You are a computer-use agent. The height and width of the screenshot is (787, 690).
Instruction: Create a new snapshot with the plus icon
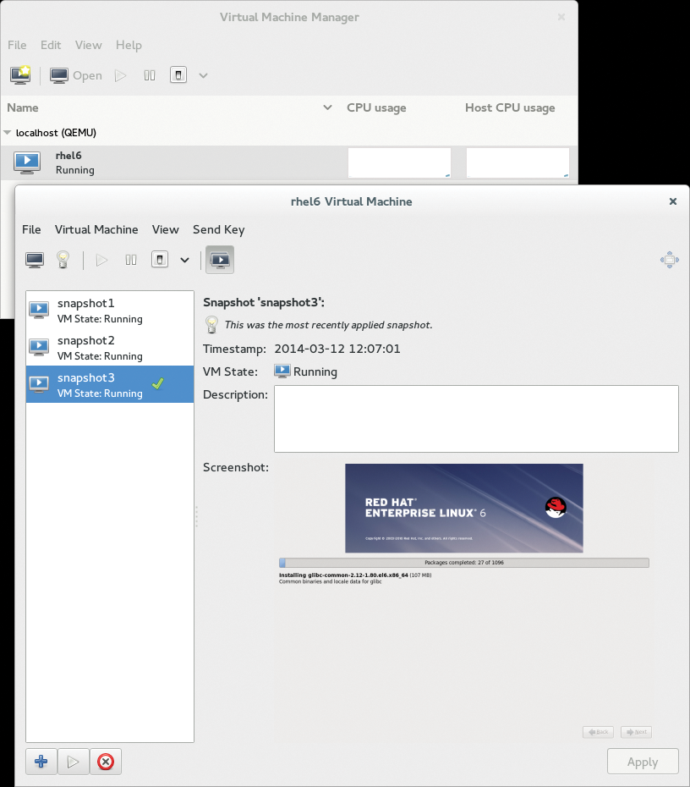41,761
